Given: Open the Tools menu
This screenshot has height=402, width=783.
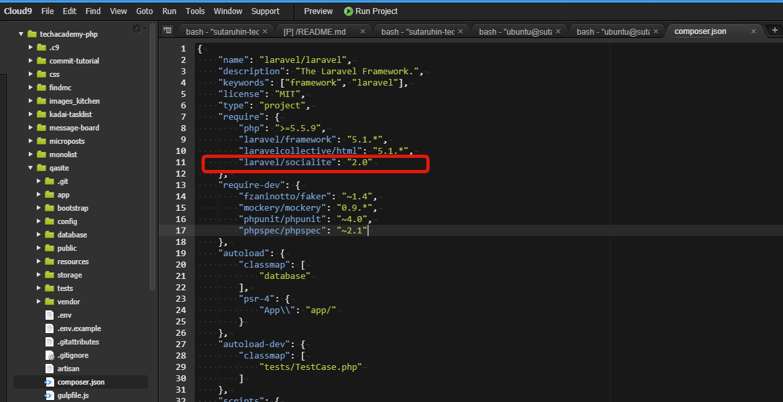Looking at the screenshot, I should coord(195,11).
